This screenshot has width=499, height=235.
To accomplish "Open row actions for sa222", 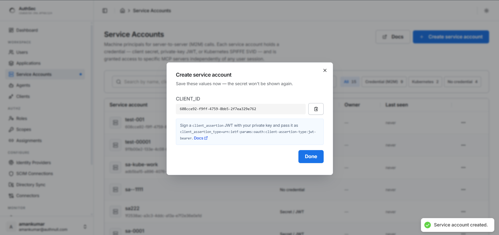I will pos(463,212).
